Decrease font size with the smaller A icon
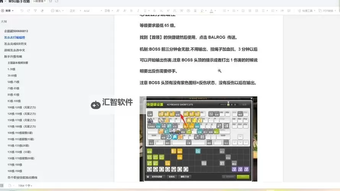This screenshot has height=191, width=340. coord(125,11)
